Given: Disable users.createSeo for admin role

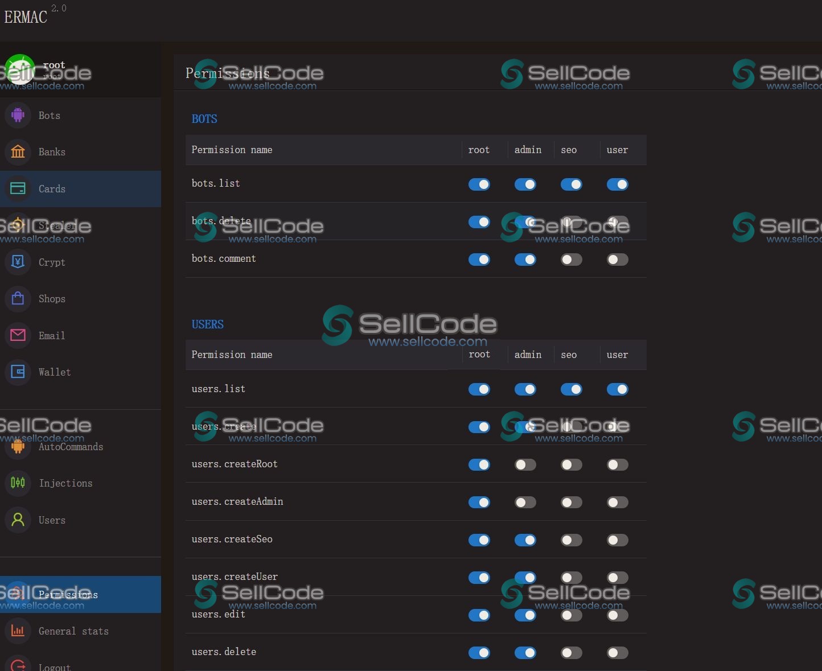Looking at the screenshot, I should [x=525, y=540].
